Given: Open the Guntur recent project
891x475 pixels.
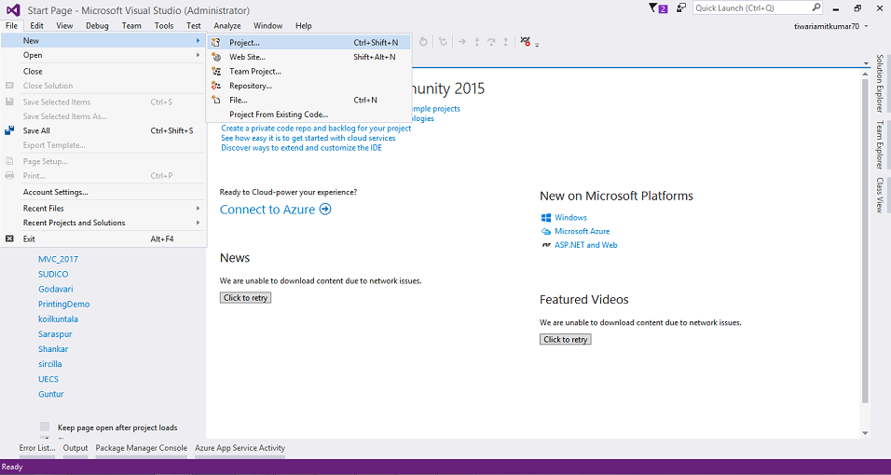Looking at the screenshot, I should click(51, 394).
